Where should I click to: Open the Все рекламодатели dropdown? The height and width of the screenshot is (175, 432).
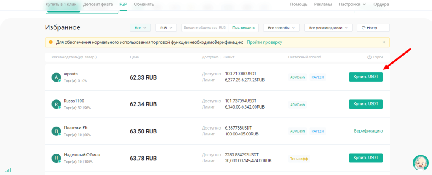click(x=328, y=28)
